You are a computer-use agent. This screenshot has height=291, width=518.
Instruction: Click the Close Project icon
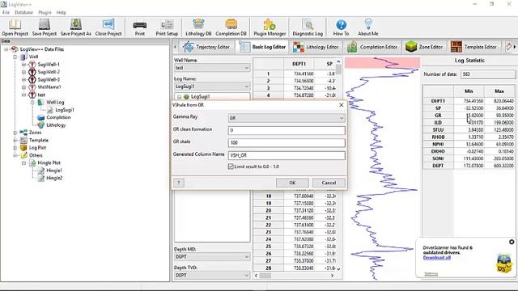(108, 27)
